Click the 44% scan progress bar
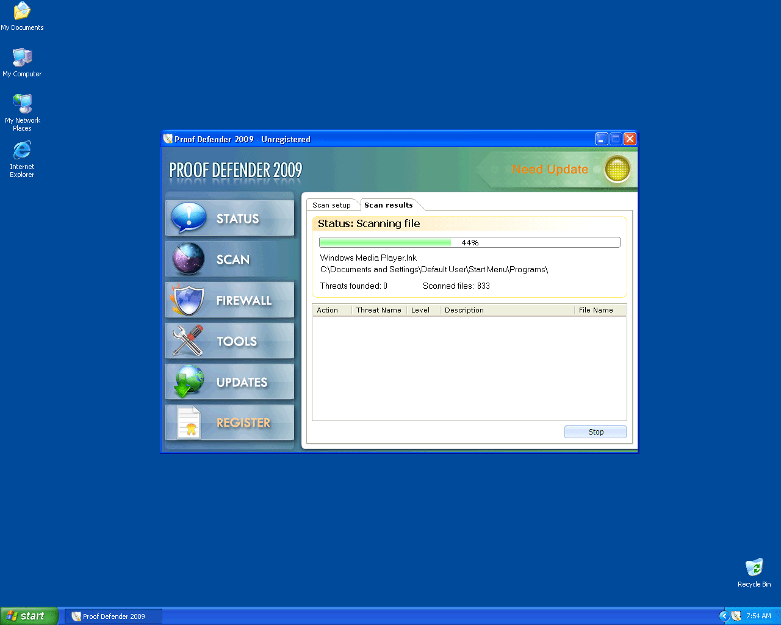Image resolution: width=781 pixels, height=625 pixels. pos(469,242)
